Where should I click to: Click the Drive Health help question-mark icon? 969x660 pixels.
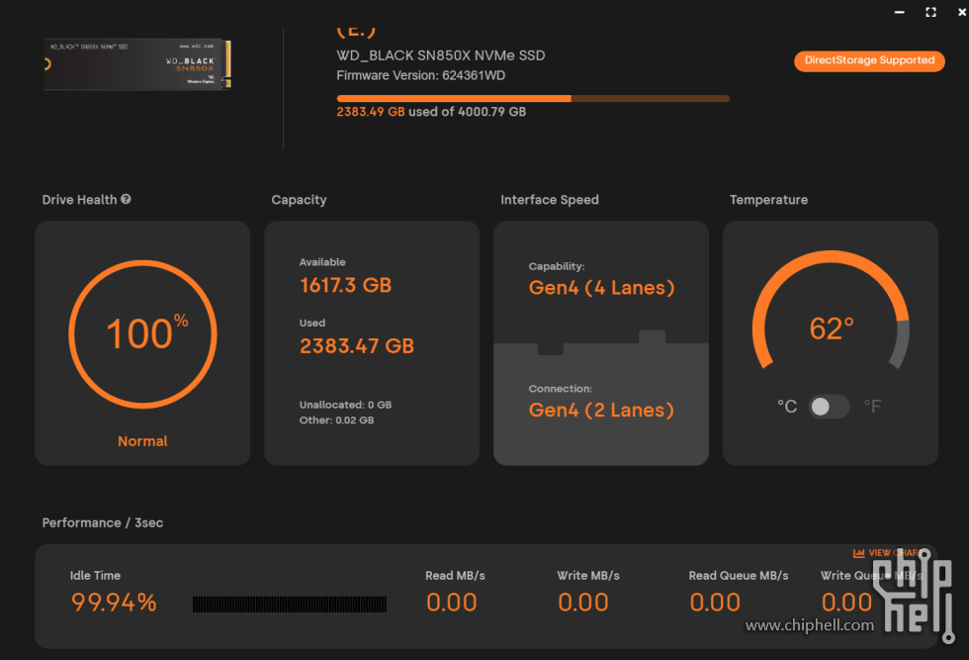(127, 199)
